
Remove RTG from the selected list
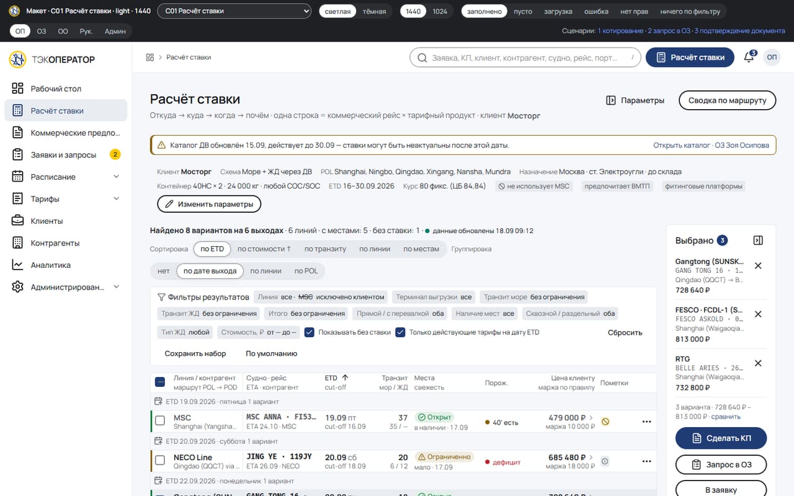click(x=757, y=363)
